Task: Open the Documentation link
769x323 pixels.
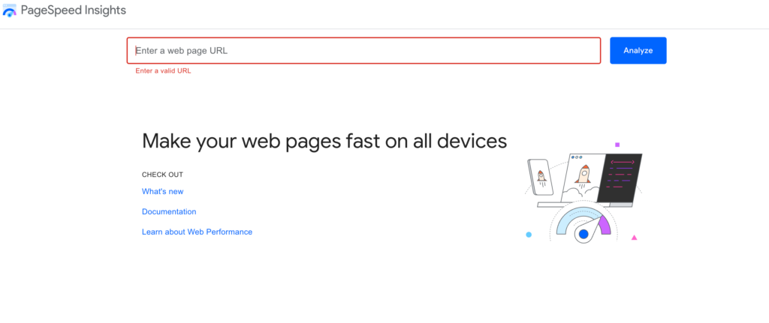Action: [x=169, y=212]
